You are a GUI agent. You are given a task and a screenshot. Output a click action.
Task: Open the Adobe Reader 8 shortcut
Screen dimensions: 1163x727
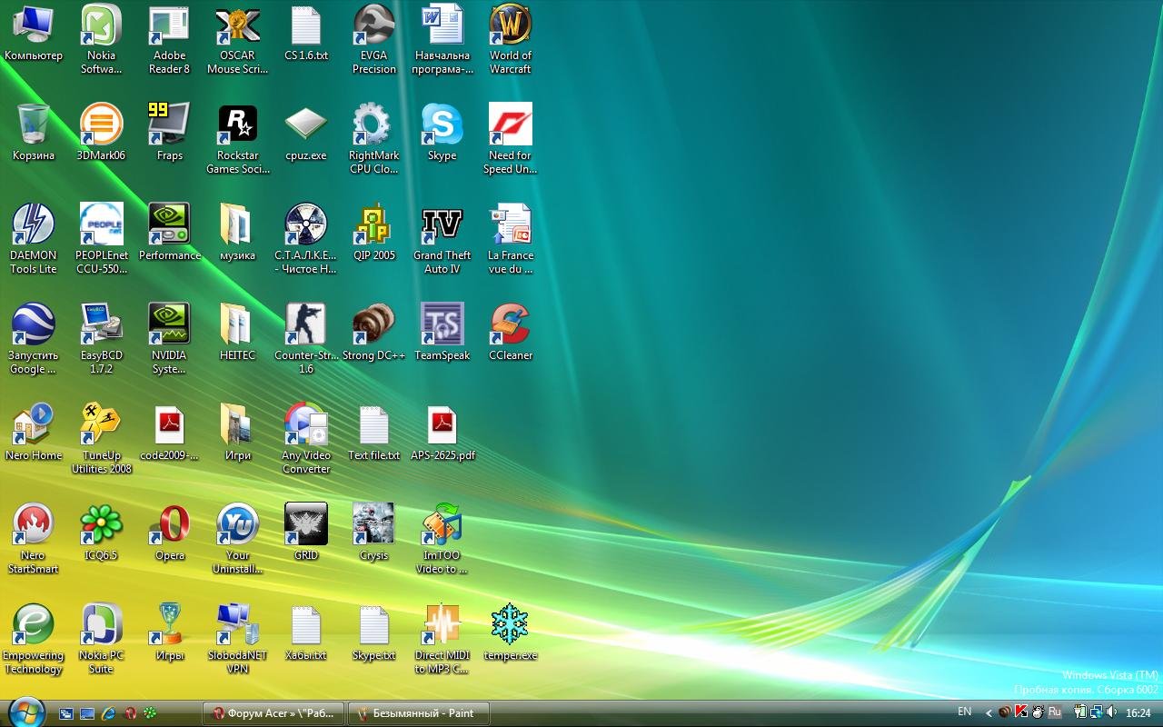[170, 25]
